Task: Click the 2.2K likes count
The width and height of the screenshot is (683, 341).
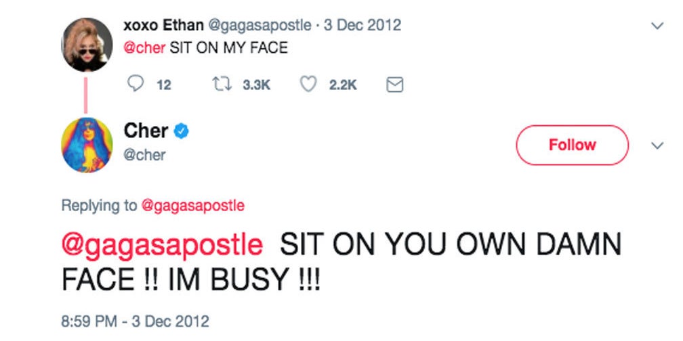Action: pos(343,85)
